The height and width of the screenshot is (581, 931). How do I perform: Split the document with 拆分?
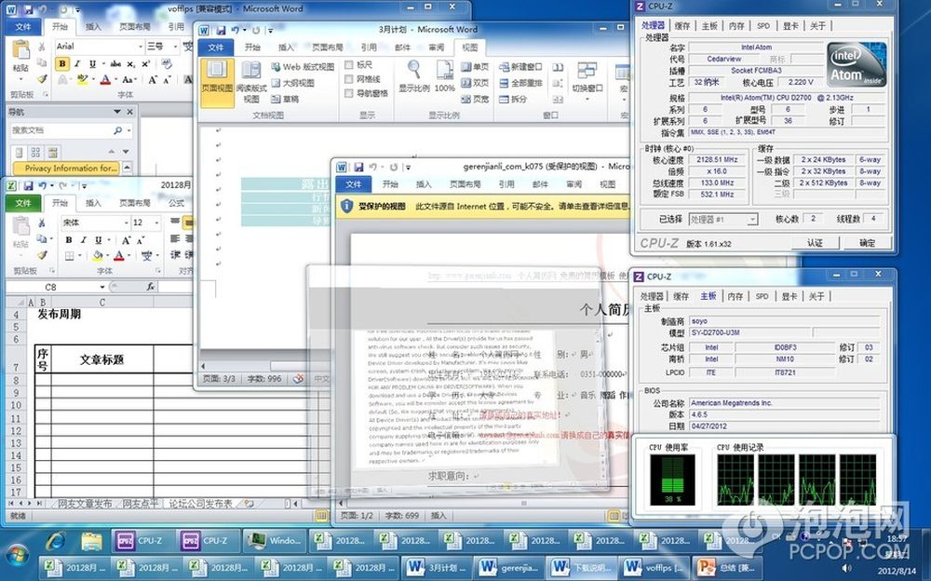point(514,99)
